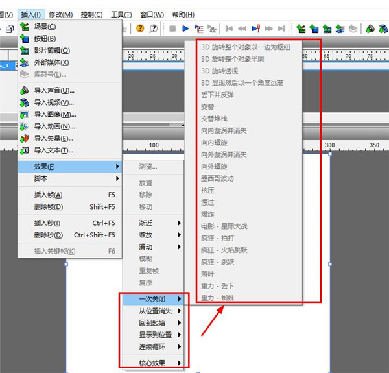Expand the 核心效果 (Core Effects) submenu
The height and width of the screenshot is (373, 389).
pyautogui.click(x=153, y=363)
